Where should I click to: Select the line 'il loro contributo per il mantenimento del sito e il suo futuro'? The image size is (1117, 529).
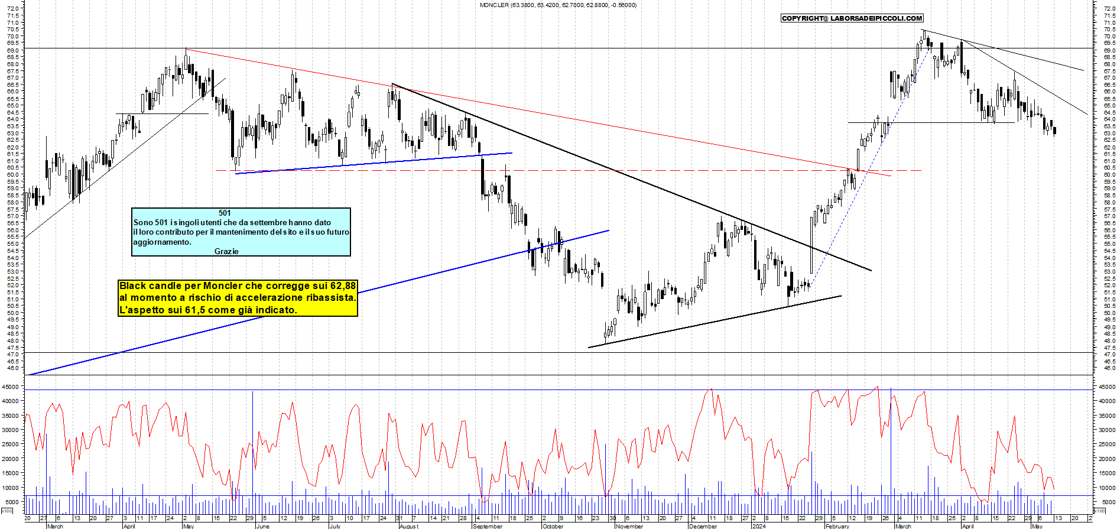coord(241,232)
